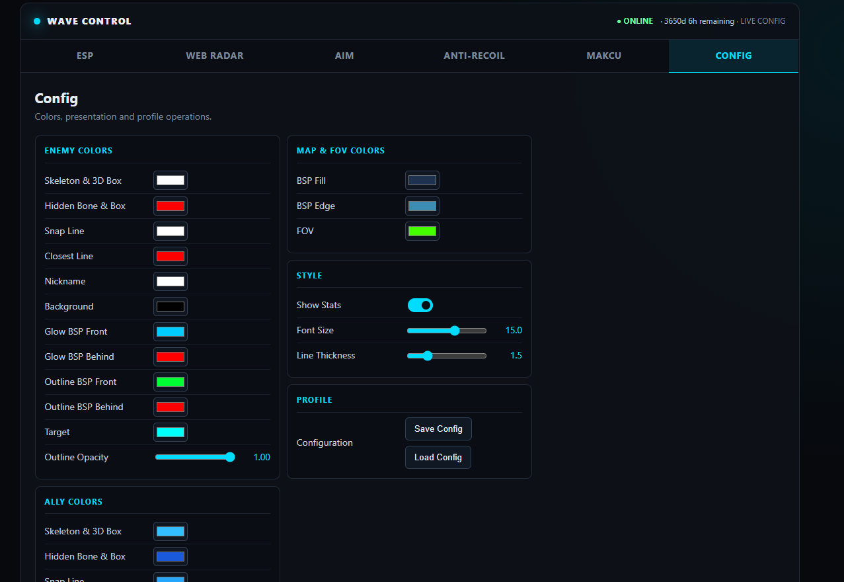844x582 pixels.
Task: Open ally Hidden Bone & Box blue swatch
Action: 171,556
